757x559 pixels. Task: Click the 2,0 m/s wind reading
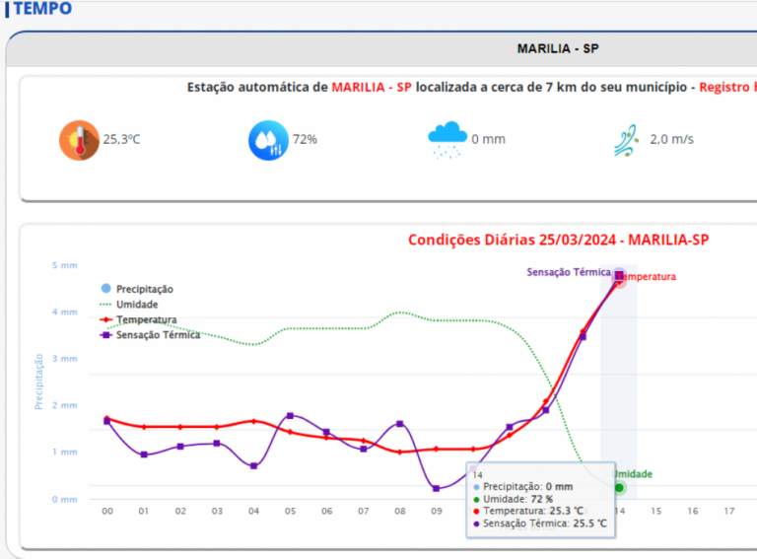click(671, 140)
